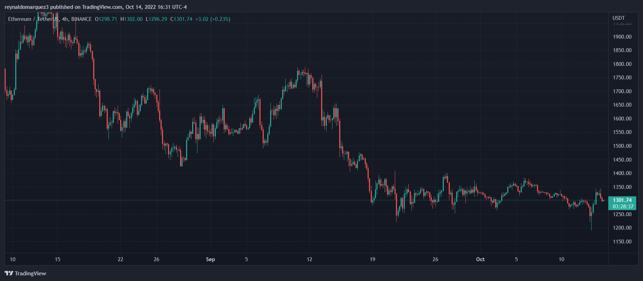
Task: Click the Sep label on the time axis
Action: (210, 259)
